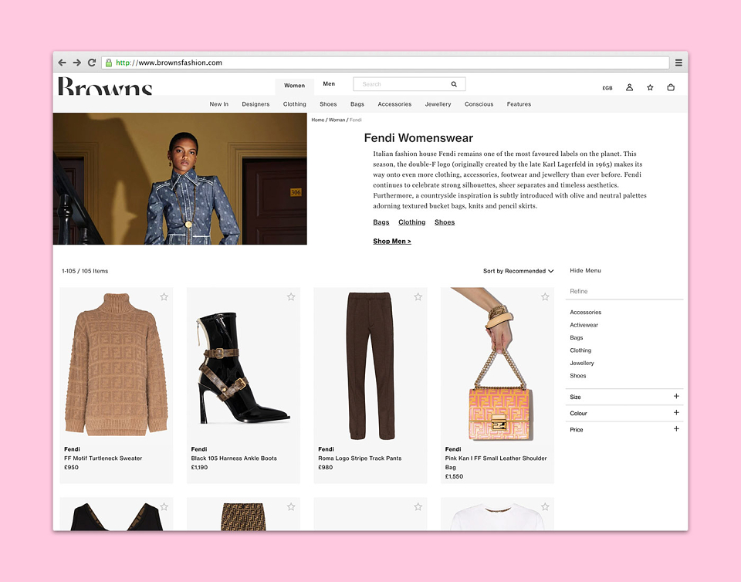The width and height of the screenshot is (741, 582).
Task: Click the Fendi campaign hero image
Action: [x=180, y=178]
